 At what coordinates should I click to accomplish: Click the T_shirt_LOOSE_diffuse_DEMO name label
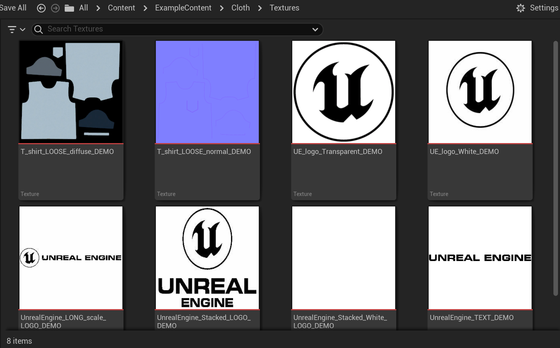point(67,152)
